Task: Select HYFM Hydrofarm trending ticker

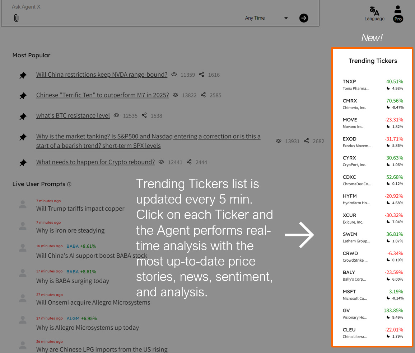Action: click(x=373, y=199)
